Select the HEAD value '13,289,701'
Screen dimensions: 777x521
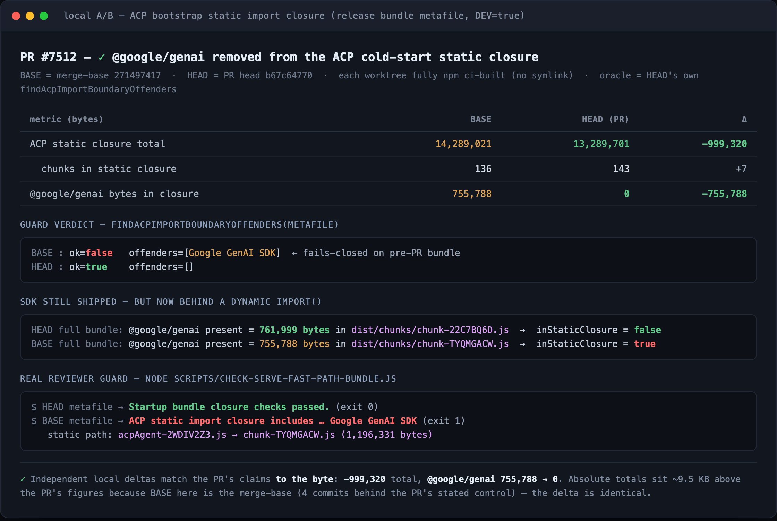tap(601, 144)
